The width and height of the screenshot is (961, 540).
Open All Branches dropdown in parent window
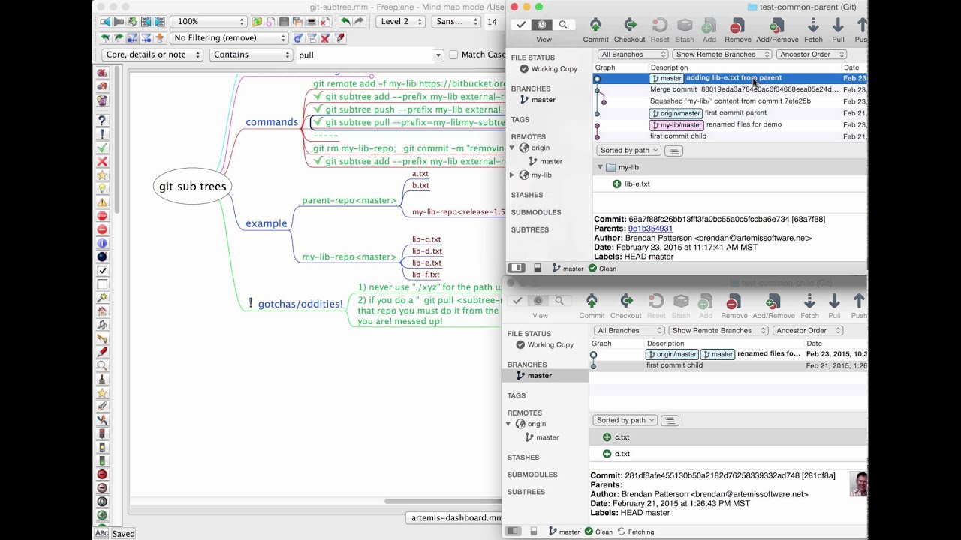[632, 54]
